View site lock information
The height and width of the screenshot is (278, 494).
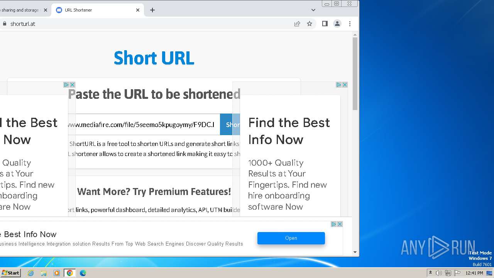click(x=5, y=24)
